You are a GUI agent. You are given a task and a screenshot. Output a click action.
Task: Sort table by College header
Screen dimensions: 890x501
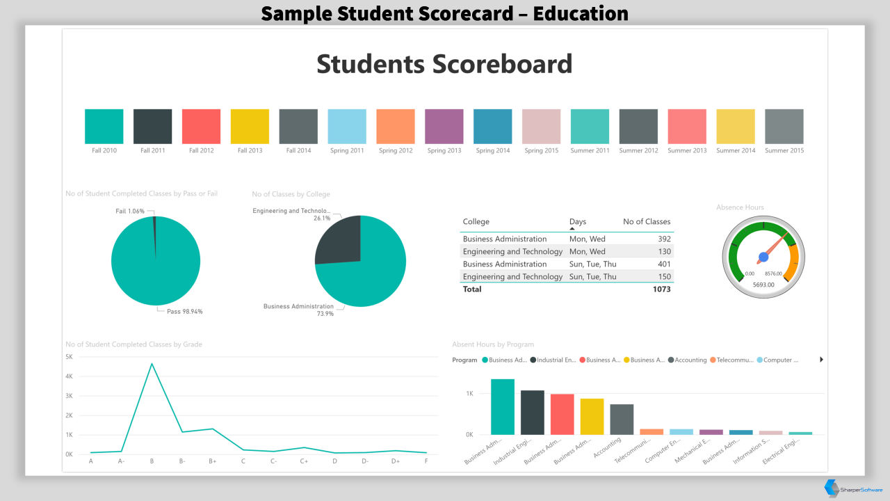[476, 222]
